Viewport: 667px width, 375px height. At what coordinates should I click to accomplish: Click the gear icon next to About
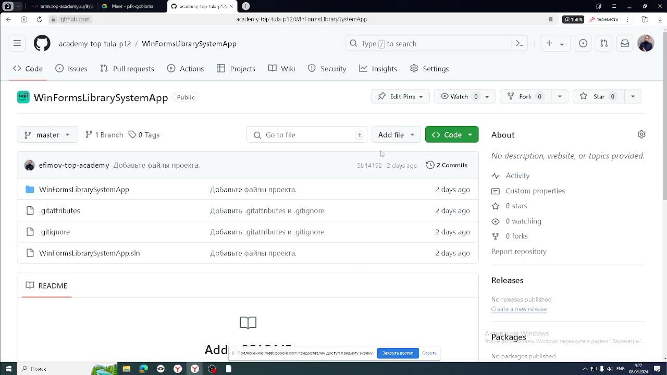tap(641, 134)
